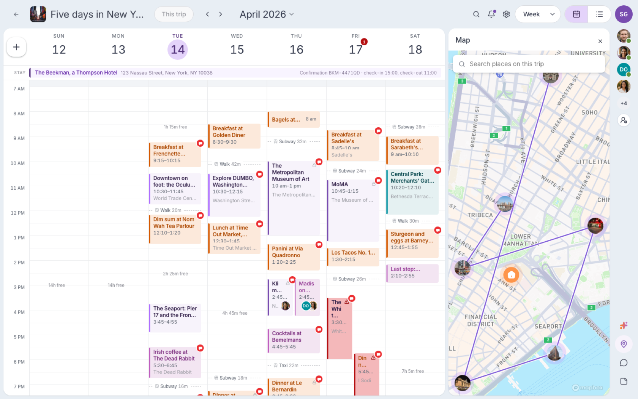Open the DO collaborator avatar in sidebar
The height and width of the screenshot is (399, 638).
tap(624, 70)
